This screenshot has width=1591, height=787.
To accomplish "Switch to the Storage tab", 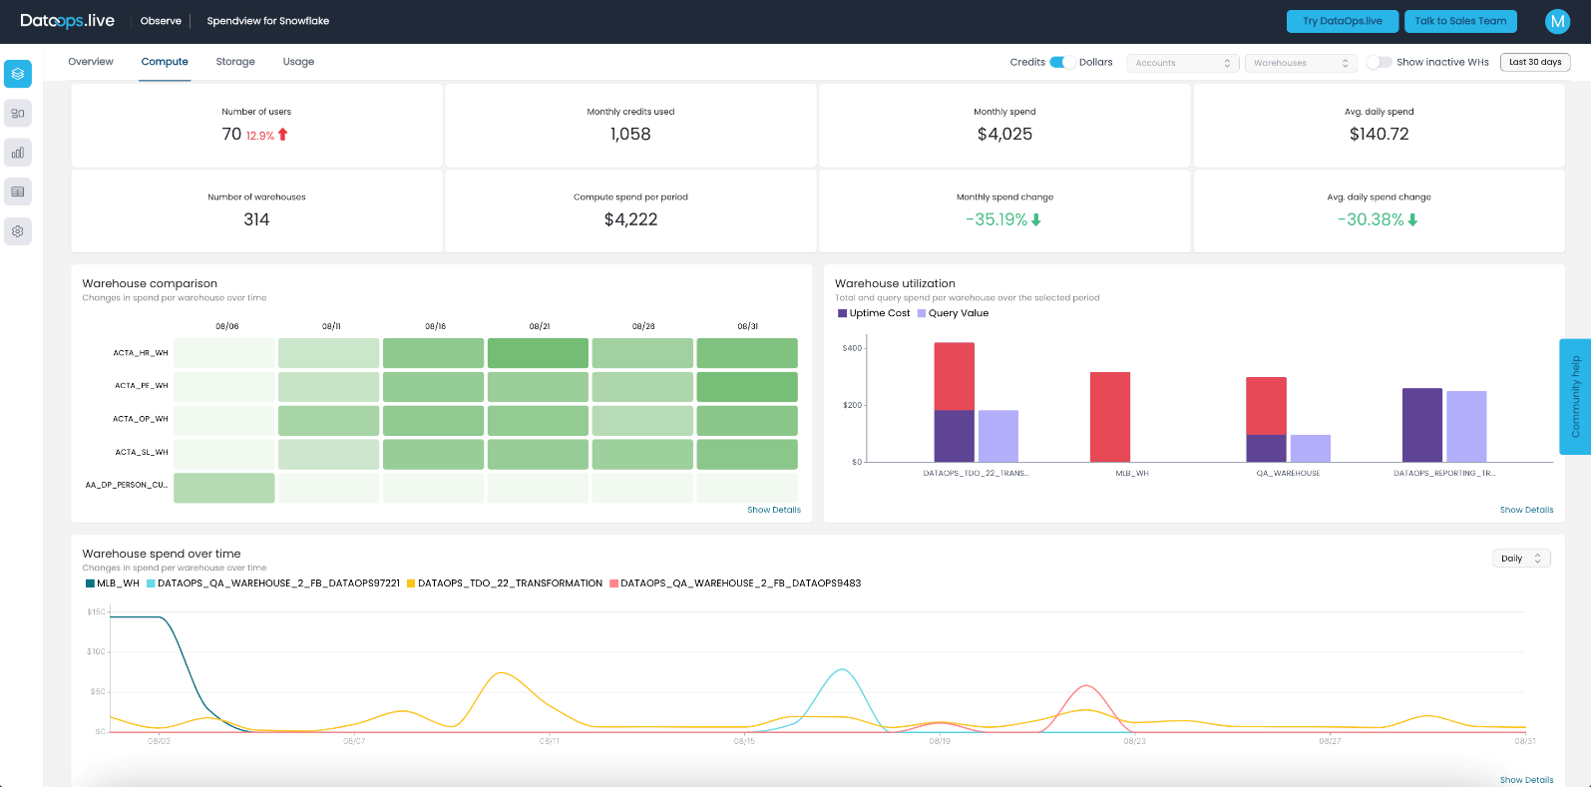I will (235, 62).
